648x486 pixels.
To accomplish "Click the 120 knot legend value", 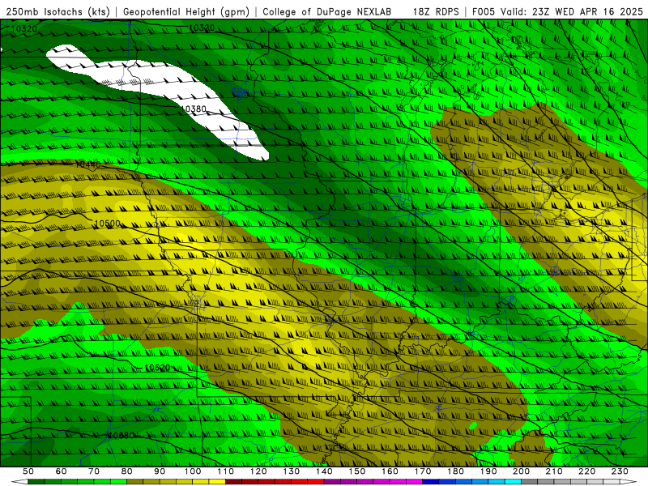I will coord(258,471).
